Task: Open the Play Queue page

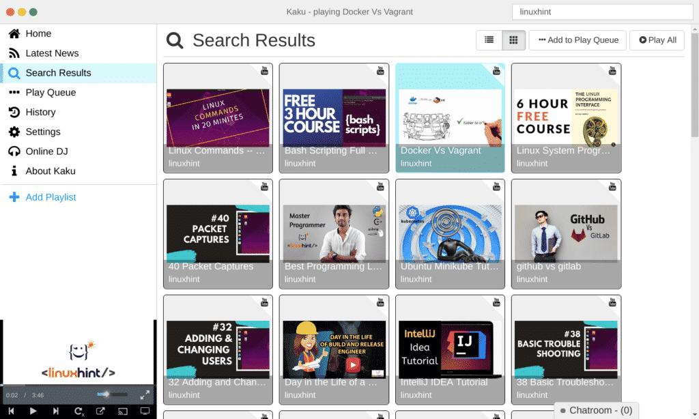Action: [78, 92]
